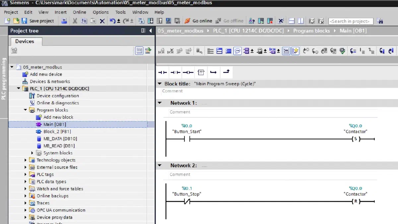Open the Project menu
398x224 pixels.
[11, 12]
